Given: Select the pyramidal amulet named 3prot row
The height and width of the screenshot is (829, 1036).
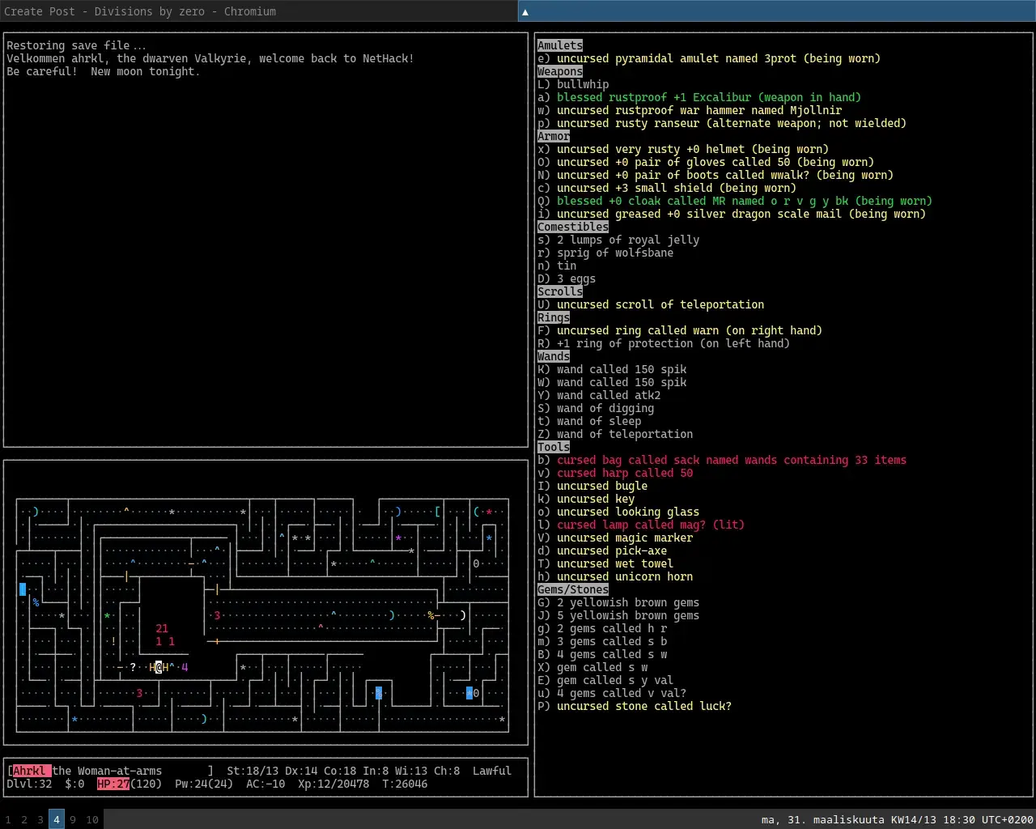Looking at the screenshot, I should [x=709, y=58].
